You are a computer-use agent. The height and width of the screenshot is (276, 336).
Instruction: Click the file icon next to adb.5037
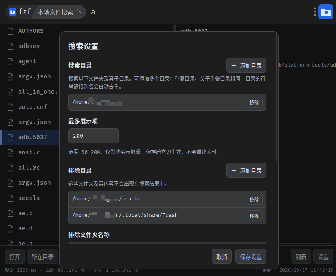coord(11,138)
